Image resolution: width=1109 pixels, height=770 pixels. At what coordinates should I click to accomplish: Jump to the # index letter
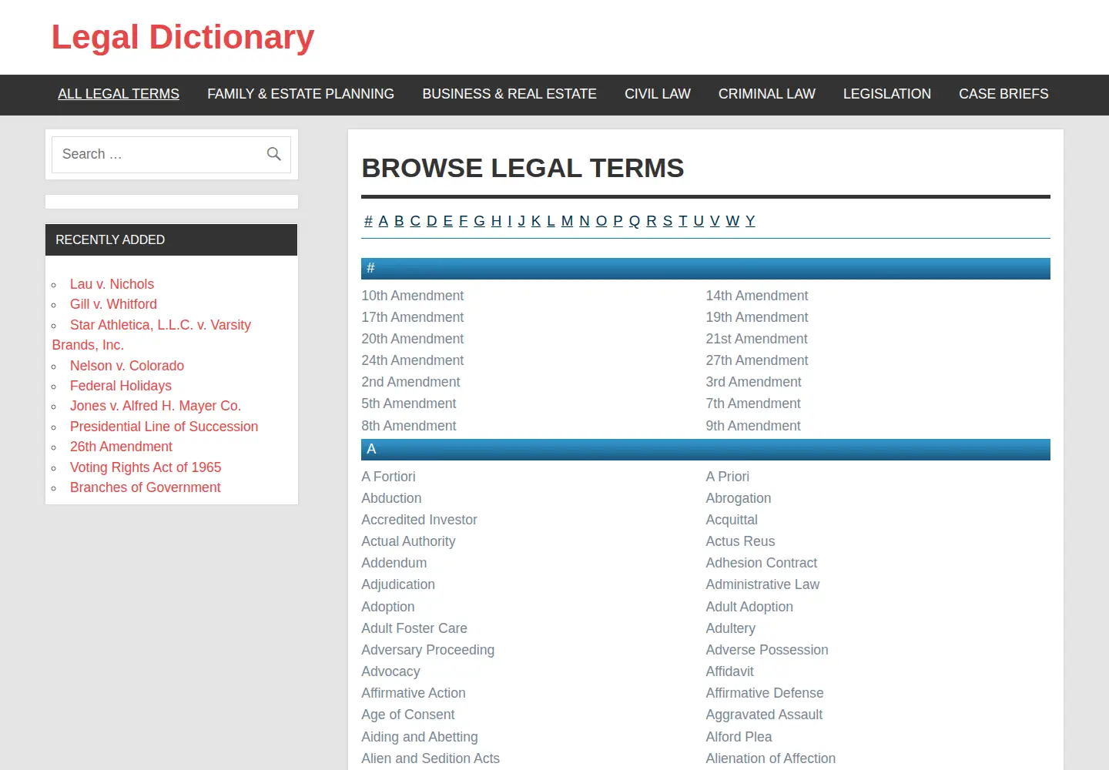tap(368, 221)
